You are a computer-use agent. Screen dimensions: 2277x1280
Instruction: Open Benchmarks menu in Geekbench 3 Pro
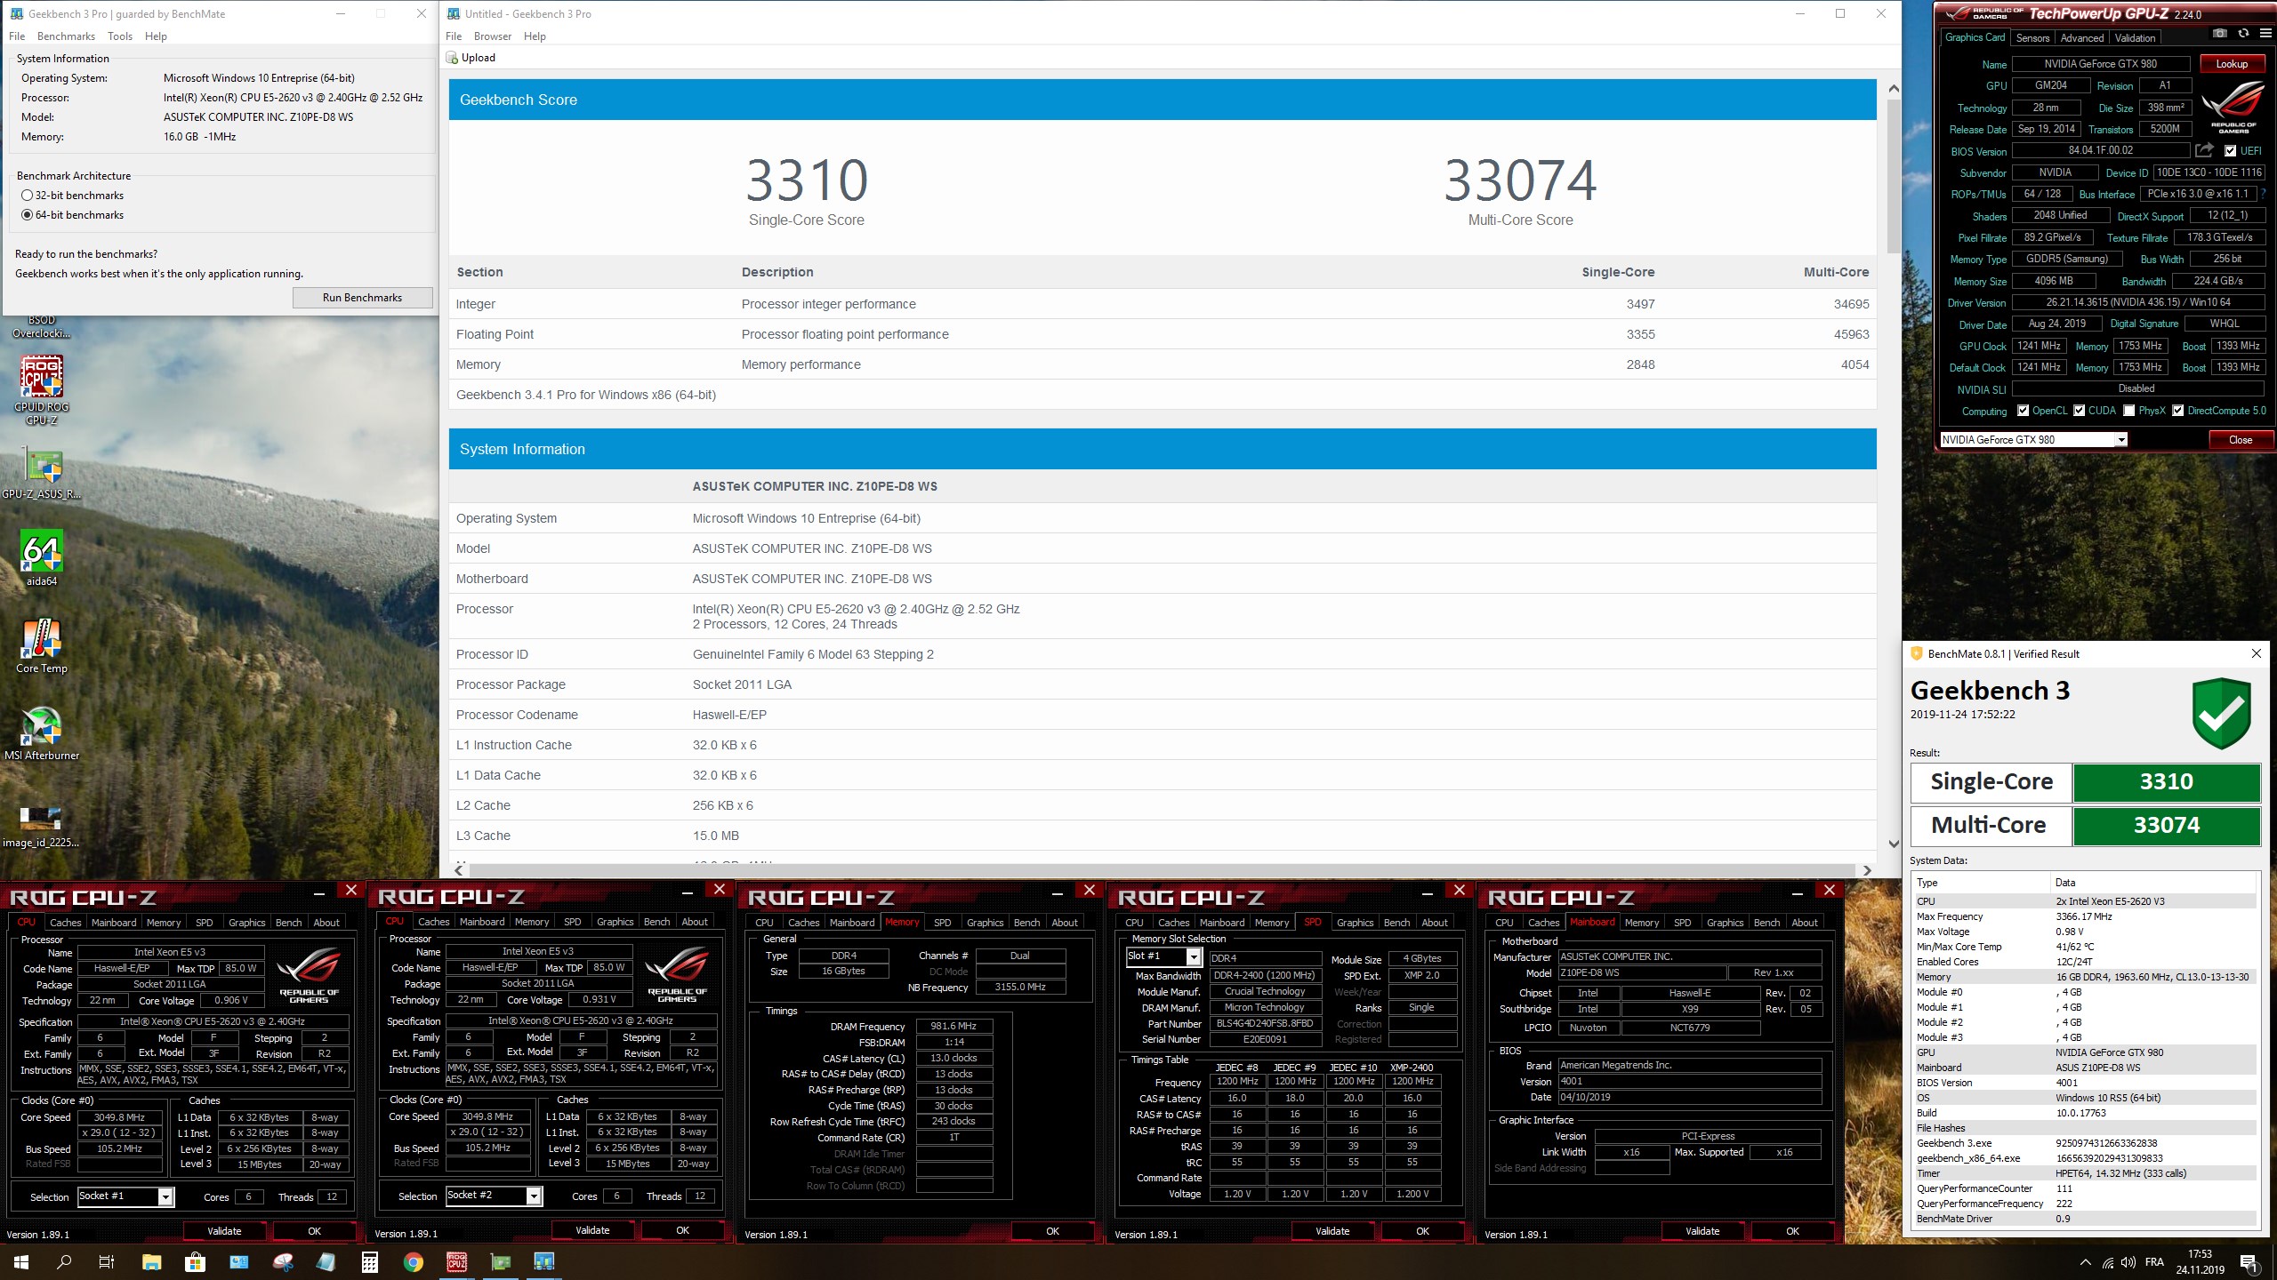pos(66,36)
